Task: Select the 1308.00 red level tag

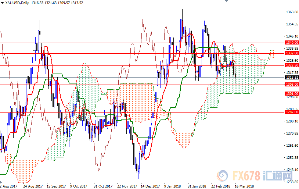Action: pos(291,85)
